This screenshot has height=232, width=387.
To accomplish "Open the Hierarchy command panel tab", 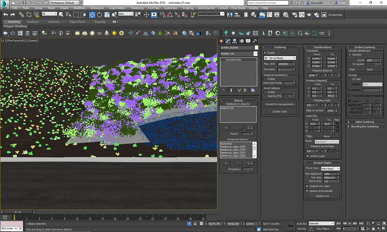I will (x=235, y=41).
